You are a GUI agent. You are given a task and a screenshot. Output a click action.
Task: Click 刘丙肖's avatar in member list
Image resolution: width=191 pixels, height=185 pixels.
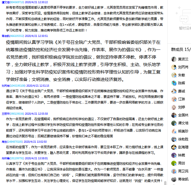174,67
